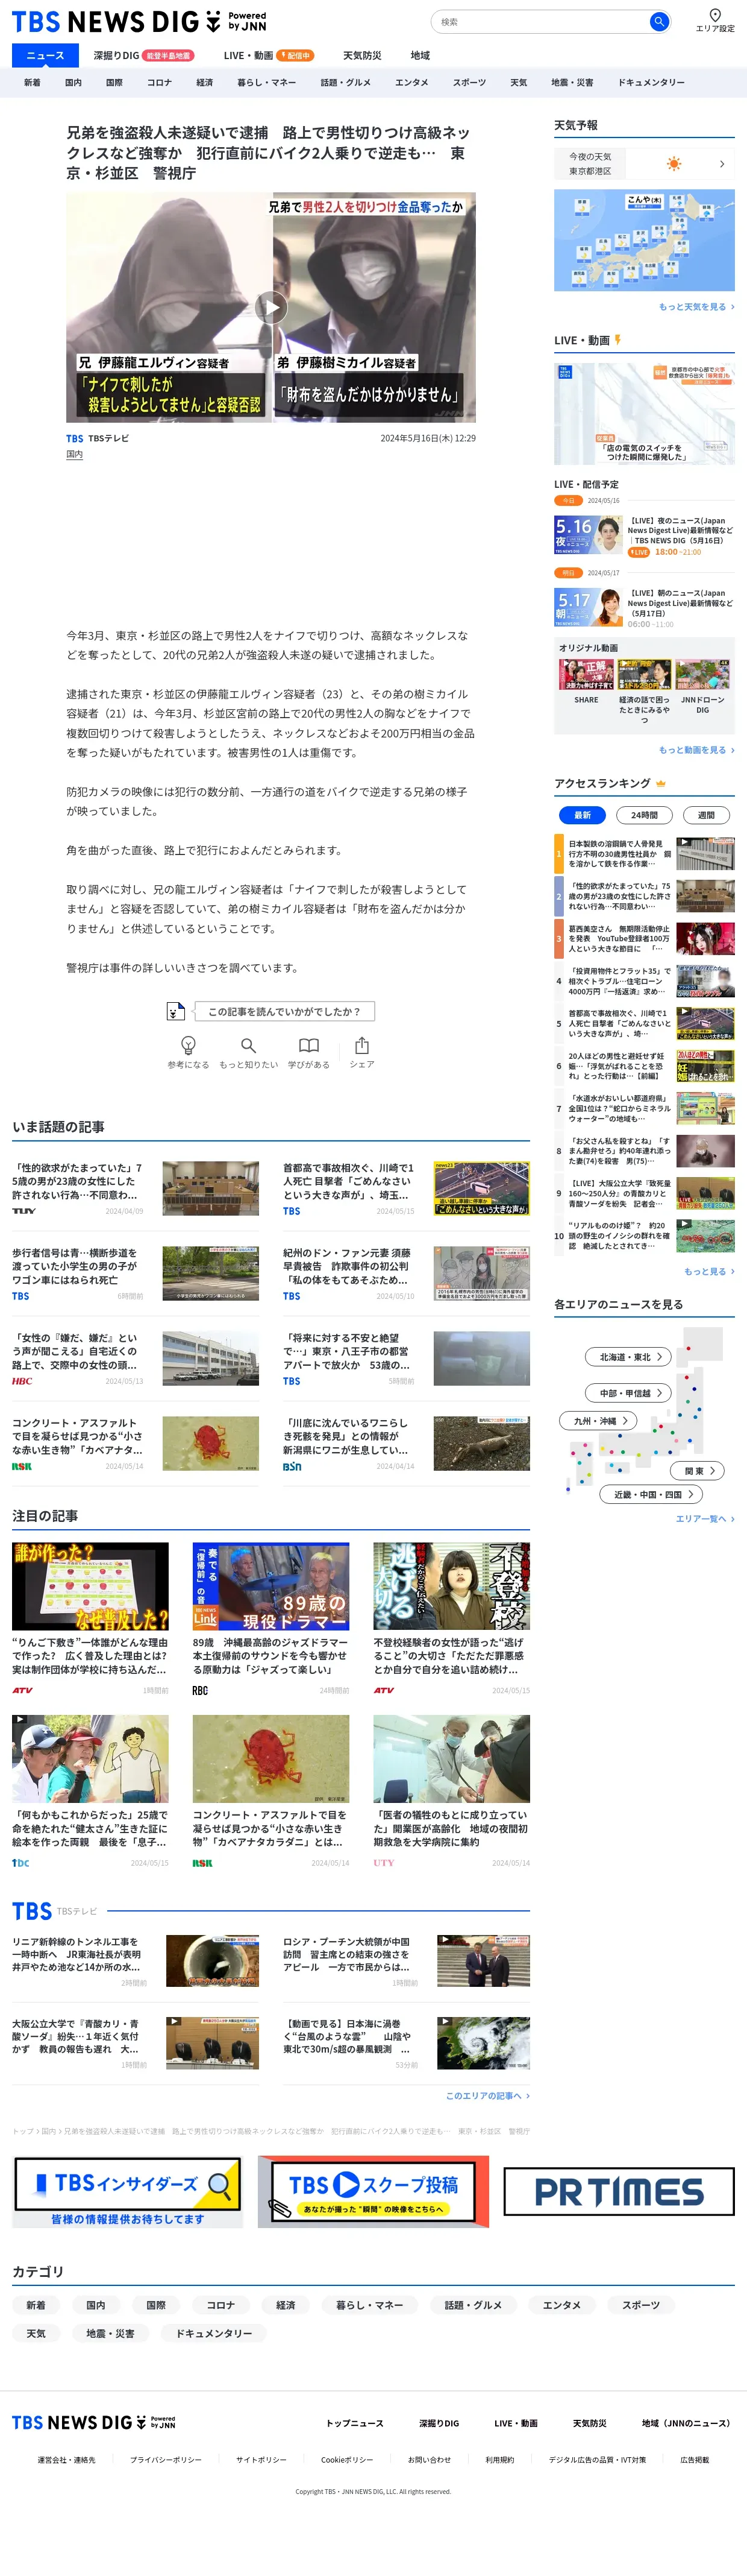
Task: Click the 参考になる lightbulb icon
Action: point(188,1045)
